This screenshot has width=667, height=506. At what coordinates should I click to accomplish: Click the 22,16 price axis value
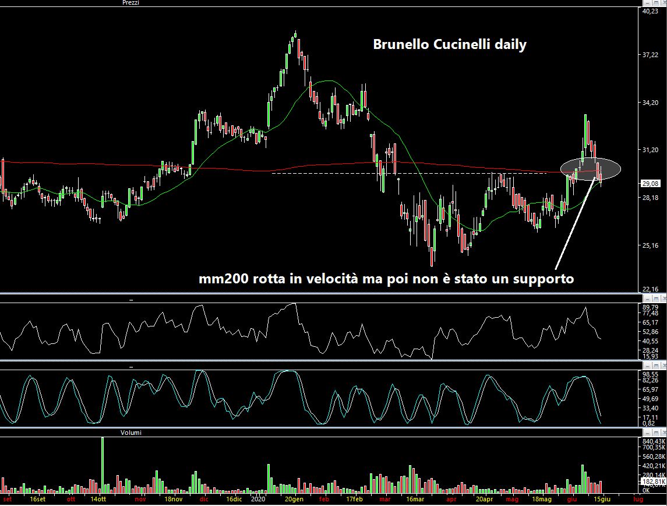click(x=651, y=289)
